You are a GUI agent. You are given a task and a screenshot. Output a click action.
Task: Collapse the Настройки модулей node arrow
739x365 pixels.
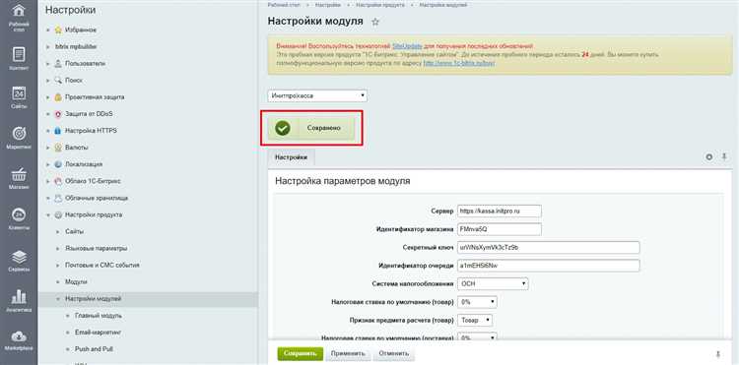[x=57, y=299]
